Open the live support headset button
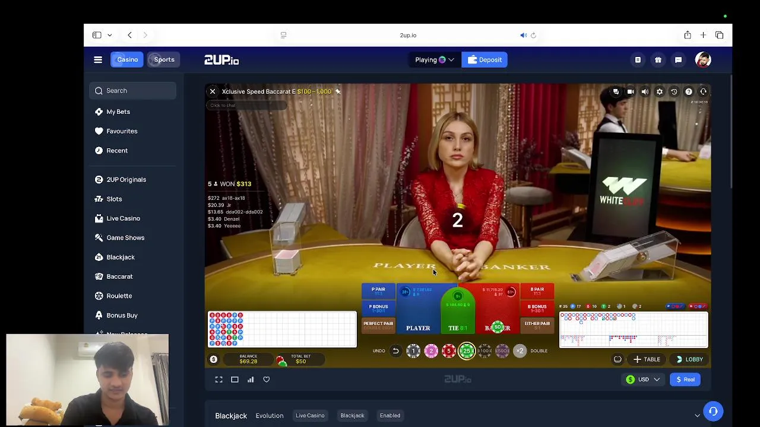The height and width of the screenshot is (427, 760). click(713, 412)
